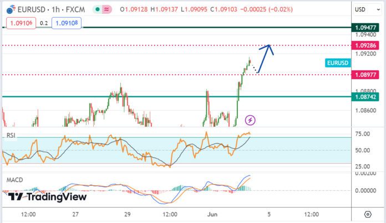Select the 1.08977 price label
Image resolution: width=386 pixels, height=223 pixels.
365,75
